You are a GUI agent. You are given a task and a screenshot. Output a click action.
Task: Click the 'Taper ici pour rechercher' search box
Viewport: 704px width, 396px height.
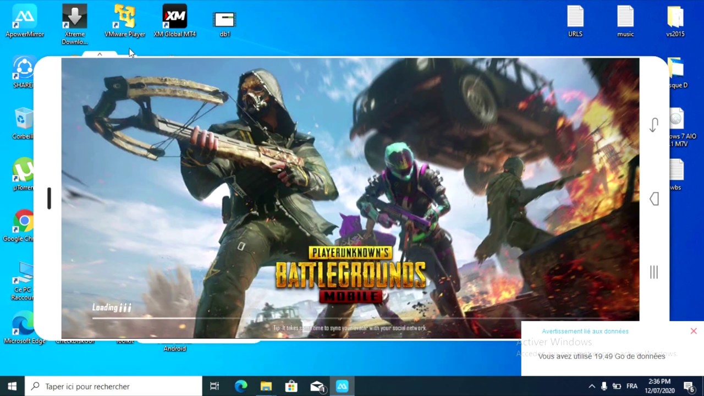click(x=114, y=386)
